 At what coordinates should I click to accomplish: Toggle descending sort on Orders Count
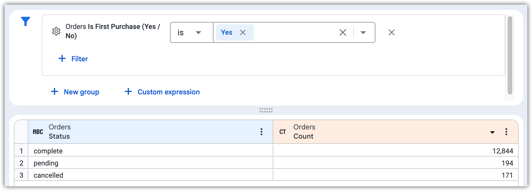pos(492,132)
